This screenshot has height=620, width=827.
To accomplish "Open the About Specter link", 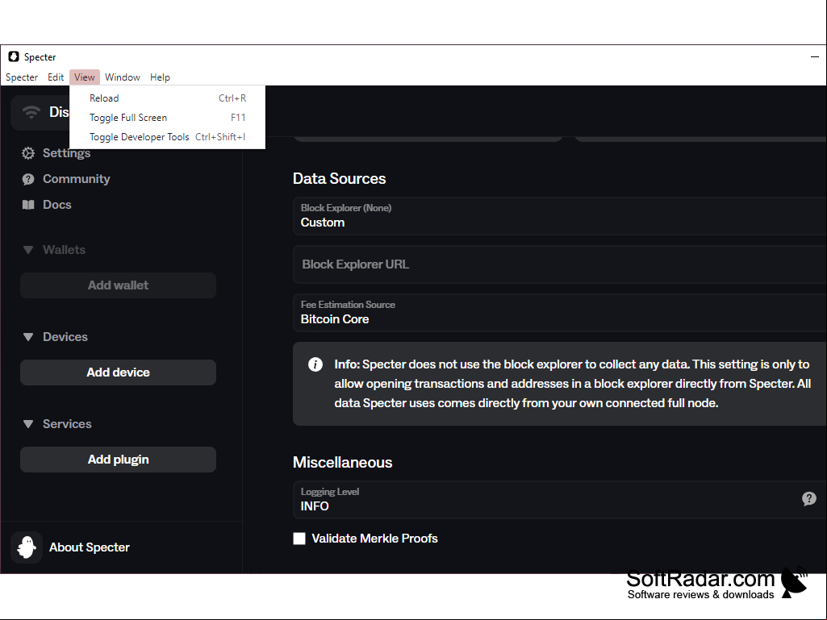I will point(89,547).
